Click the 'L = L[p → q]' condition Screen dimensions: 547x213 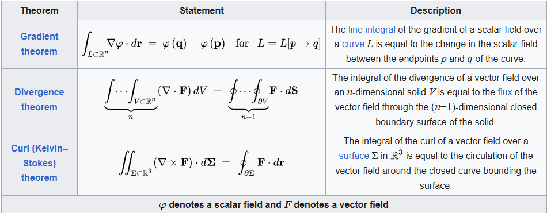(289, 44)
